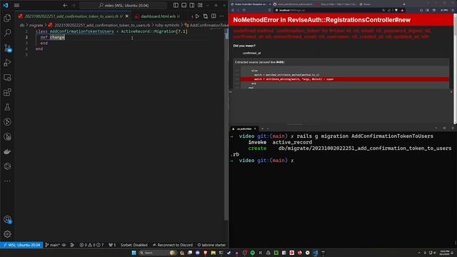Click the browser vertical scrollbar
The height and width of the screenshot is (257, 457).
tap(455, 69)
